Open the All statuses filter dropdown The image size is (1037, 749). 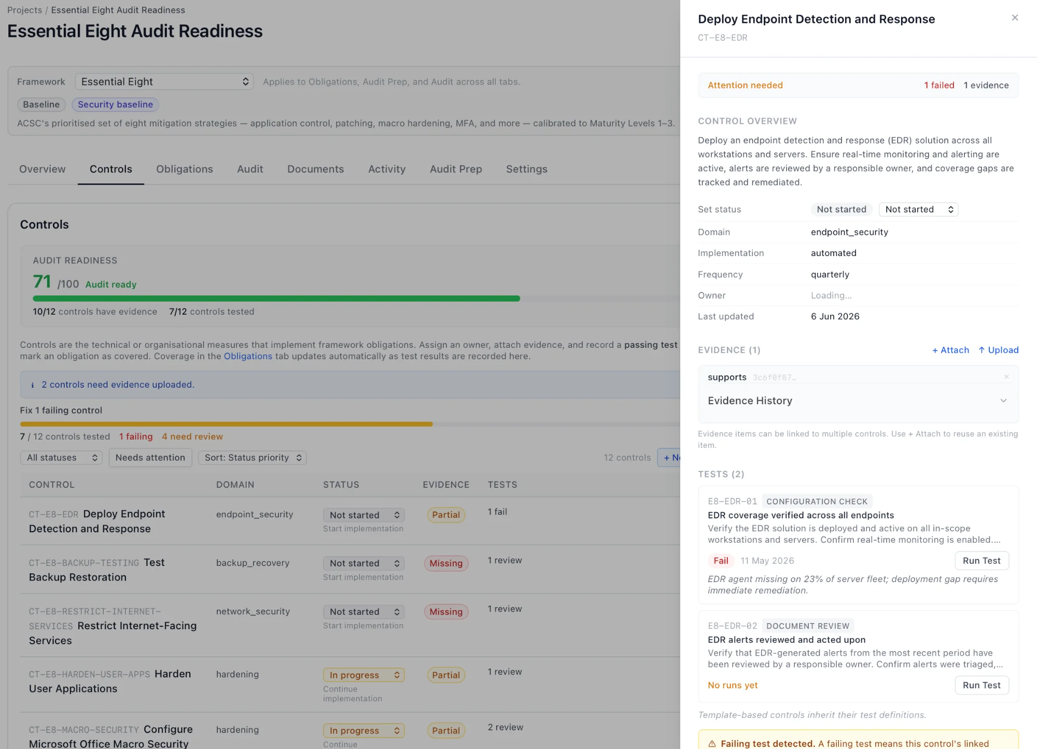[61, 458]
